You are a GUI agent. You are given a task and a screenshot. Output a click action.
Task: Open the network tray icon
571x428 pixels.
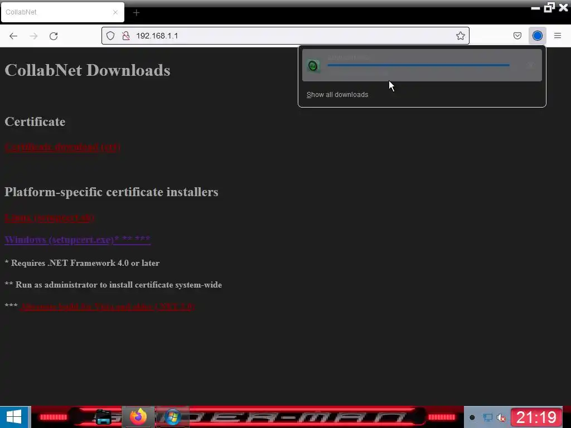(x=487, y=417)
